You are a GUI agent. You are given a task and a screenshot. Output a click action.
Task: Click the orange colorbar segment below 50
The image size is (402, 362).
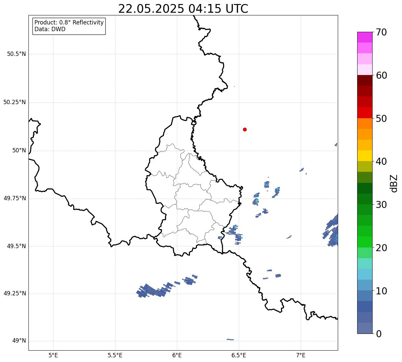pos(365,124)
